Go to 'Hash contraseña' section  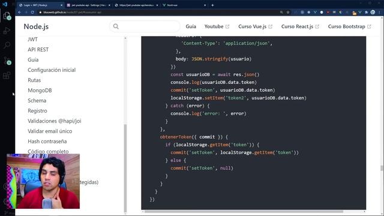(x=47, y=142)
